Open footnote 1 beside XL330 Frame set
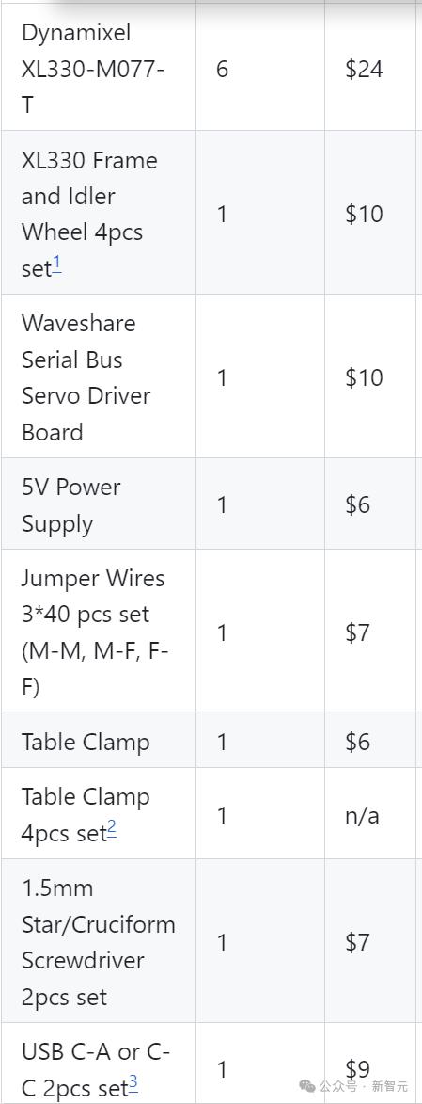The image size is (422, 1104). click(57, 265)
